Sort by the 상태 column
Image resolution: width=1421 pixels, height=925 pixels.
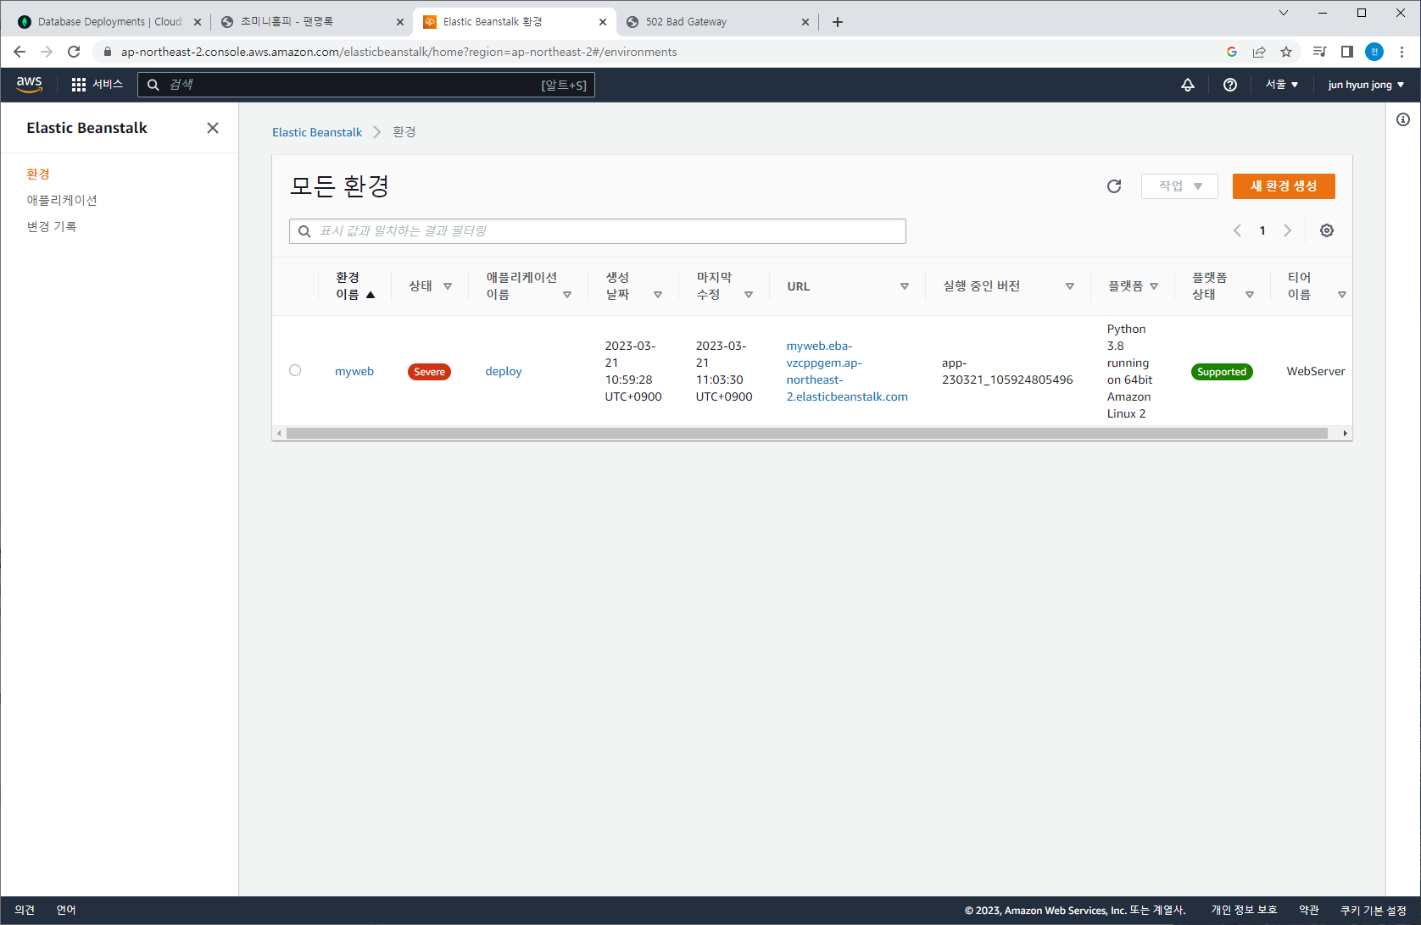[x=448, y=286]
